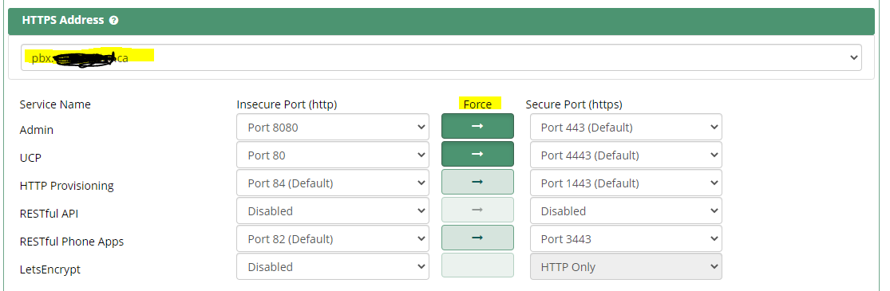Image resolution: width=890 pixels, height=291 pixels.
Task: Open RESTful Phone Apps Port 82 dropdown
Action: pyautogui.click(x=333, y=238)
